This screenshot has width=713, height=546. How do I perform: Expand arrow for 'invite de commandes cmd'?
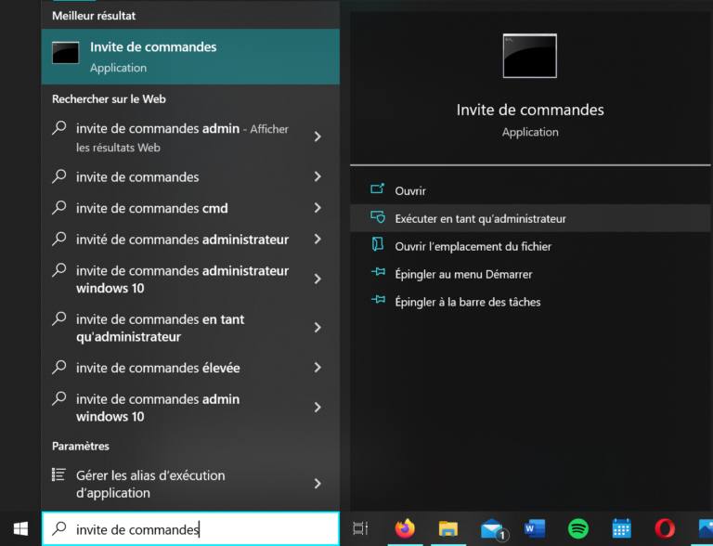point(318,208)
